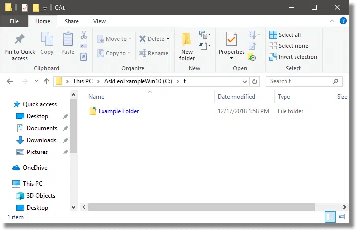Switch to Details view icon in status bar
Image resolution: width=356 pixels, height=230 pixels.
pos(330,217)
